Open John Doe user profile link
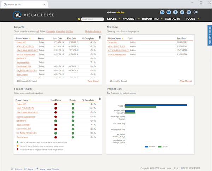Image resolution: width=212 pixels, height=171 pixels. 120,12
